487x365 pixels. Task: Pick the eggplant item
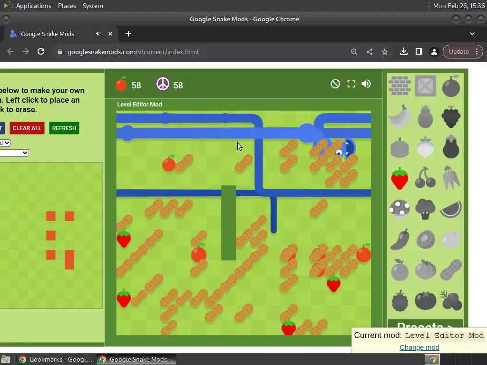coord(451,147)
